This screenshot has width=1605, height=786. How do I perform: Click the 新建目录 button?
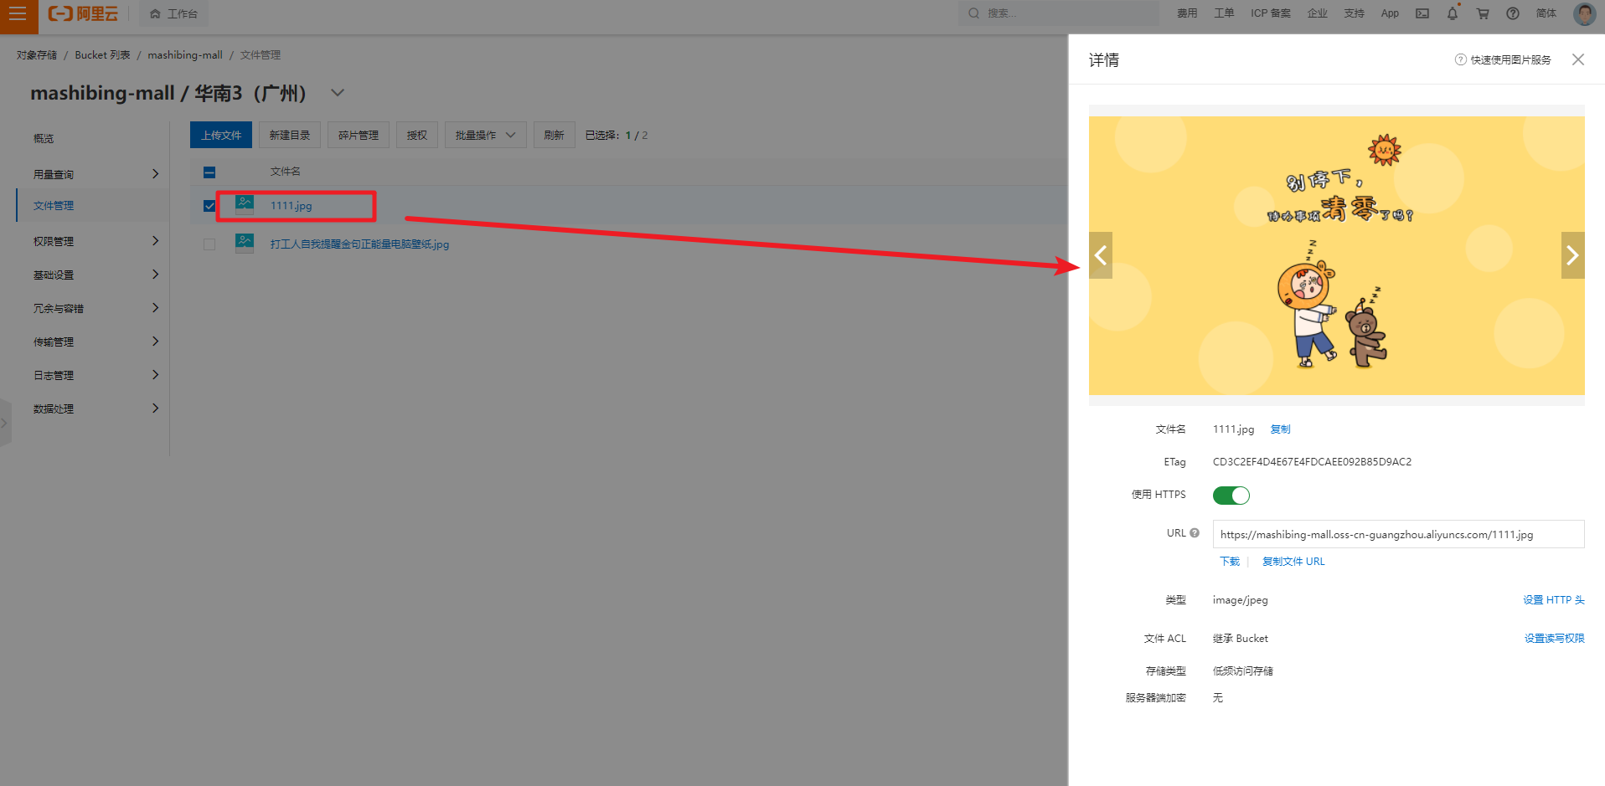pos(290,135)
